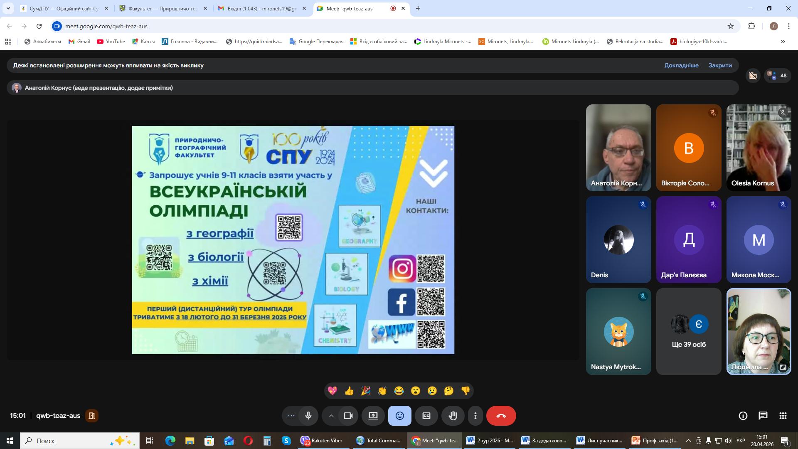Switch to the СумДПУ official site tab
The image size is (798, 449).
[x=64, y=8]
